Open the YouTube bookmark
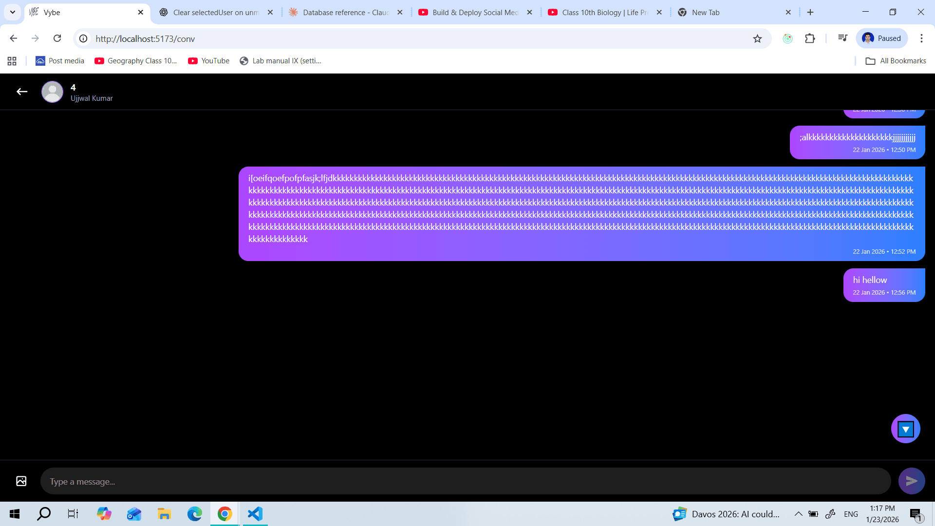 [208, 60]
